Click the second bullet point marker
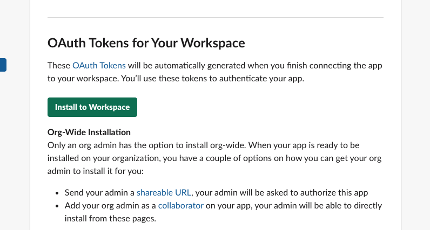This screenshot has width=430, height=230. click(x=58, y=206)
